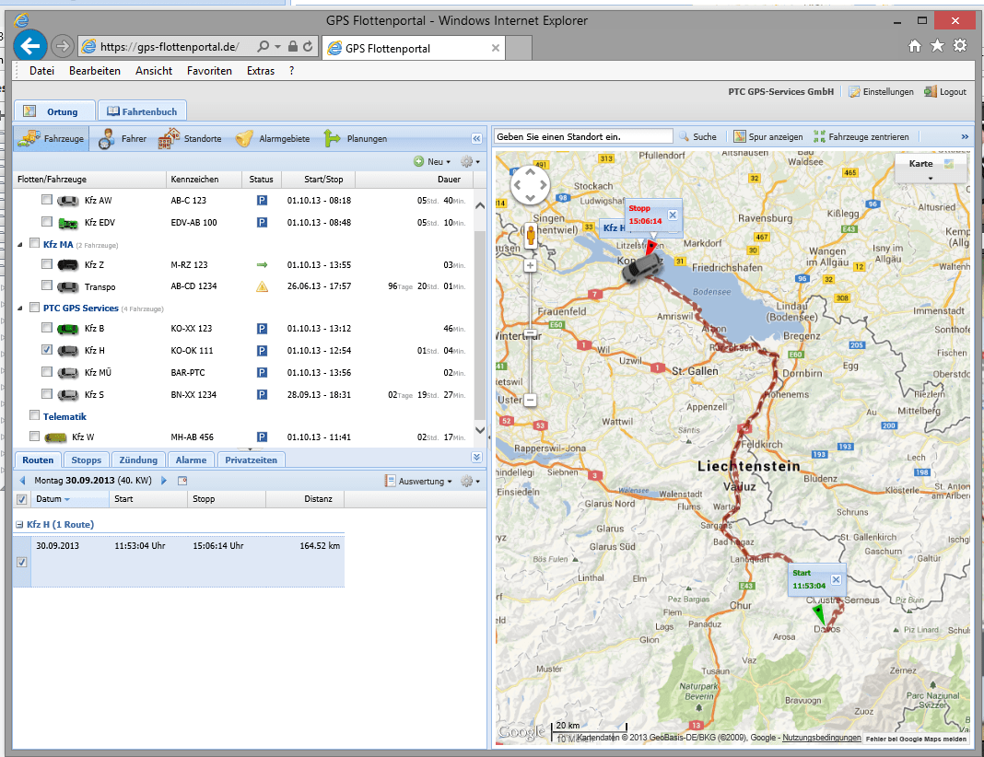The image size is (984, 757).
Task: Sort by the Kennzeichen column header
Action: coord(204,180)
